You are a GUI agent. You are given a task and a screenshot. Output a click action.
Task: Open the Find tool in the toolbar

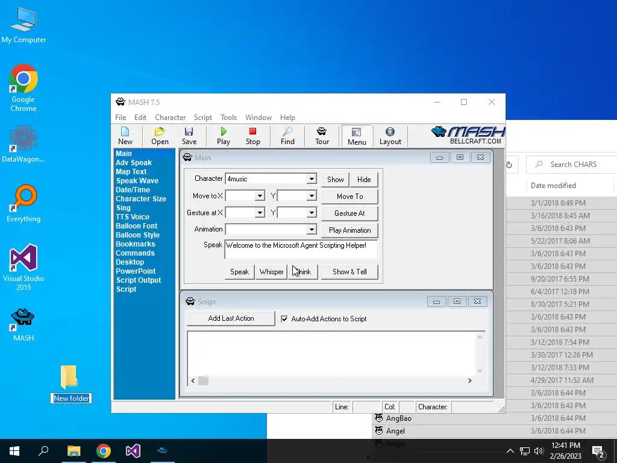tap(287, 136)
